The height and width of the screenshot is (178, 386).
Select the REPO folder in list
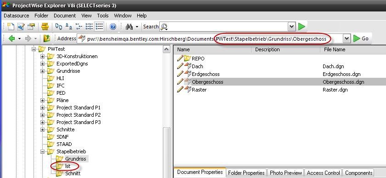[x=198, y=59]
